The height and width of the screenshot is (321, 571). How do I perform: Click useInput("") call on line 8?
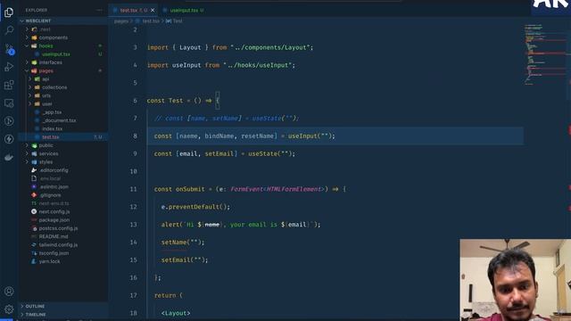[310, 136]
